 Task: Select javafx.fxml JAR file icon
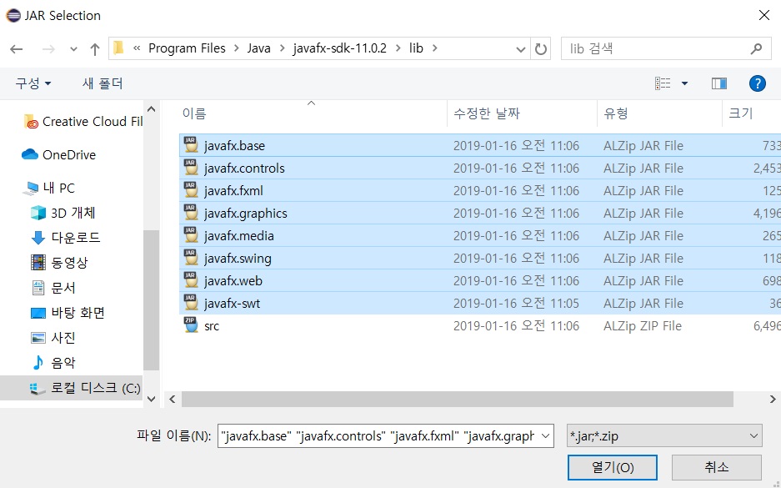point(191,190)
